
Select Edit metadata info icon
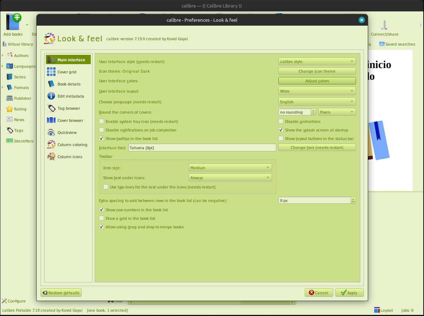(51, 96)
